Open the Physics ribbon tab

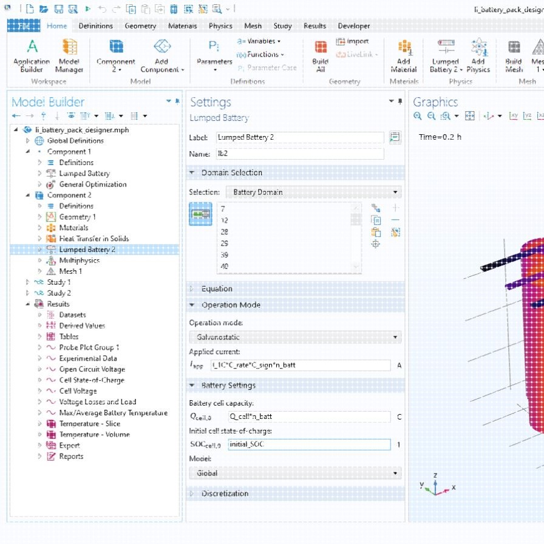click(220, 26)
